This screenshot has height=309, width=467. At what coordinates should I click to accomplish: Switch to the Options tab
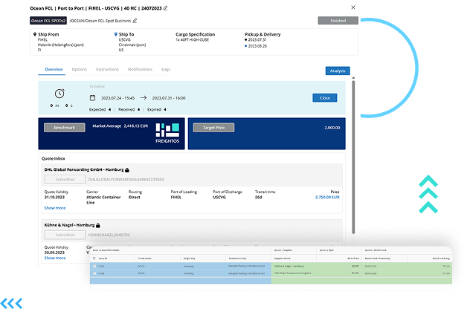(79, 69)
